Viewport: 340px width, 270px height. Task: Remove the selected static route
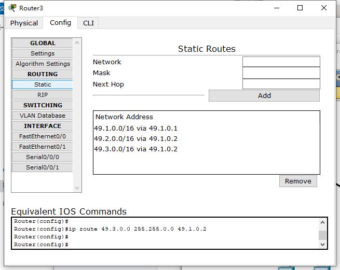click(x=298, y=181)
